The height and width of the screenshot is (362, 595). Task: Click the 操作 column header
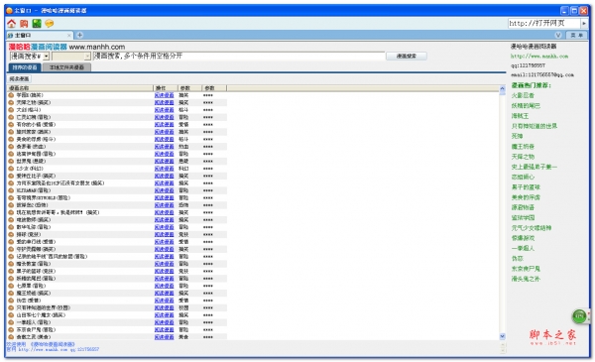pyautogui.click(x=166, y=88)
